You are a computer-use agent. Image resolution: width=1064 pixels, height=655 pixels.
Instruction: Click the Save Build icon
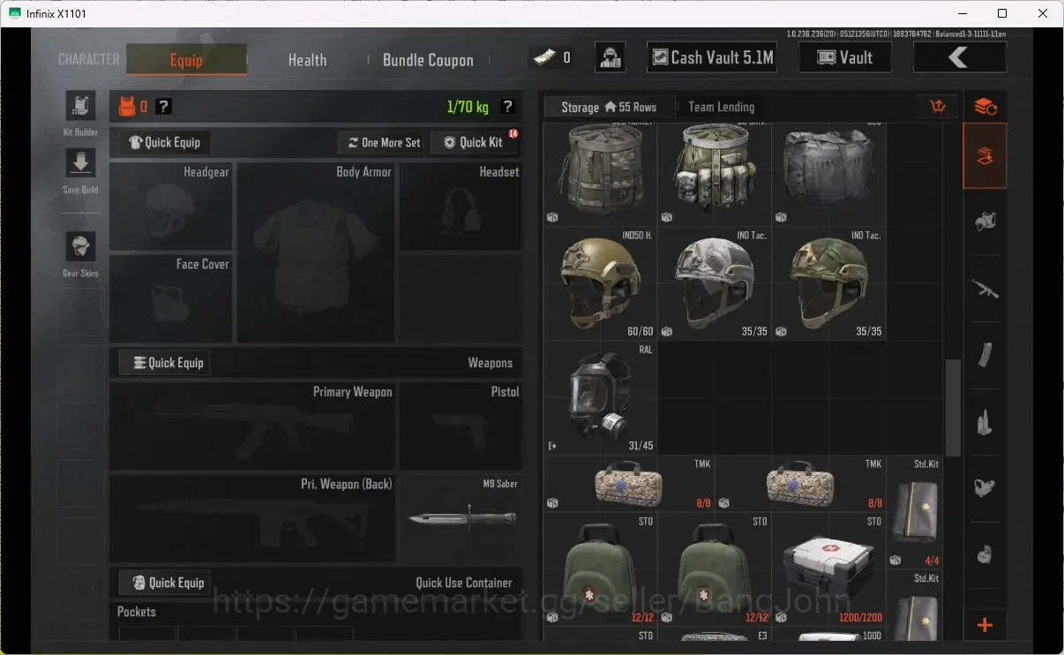tap(80, 163)
